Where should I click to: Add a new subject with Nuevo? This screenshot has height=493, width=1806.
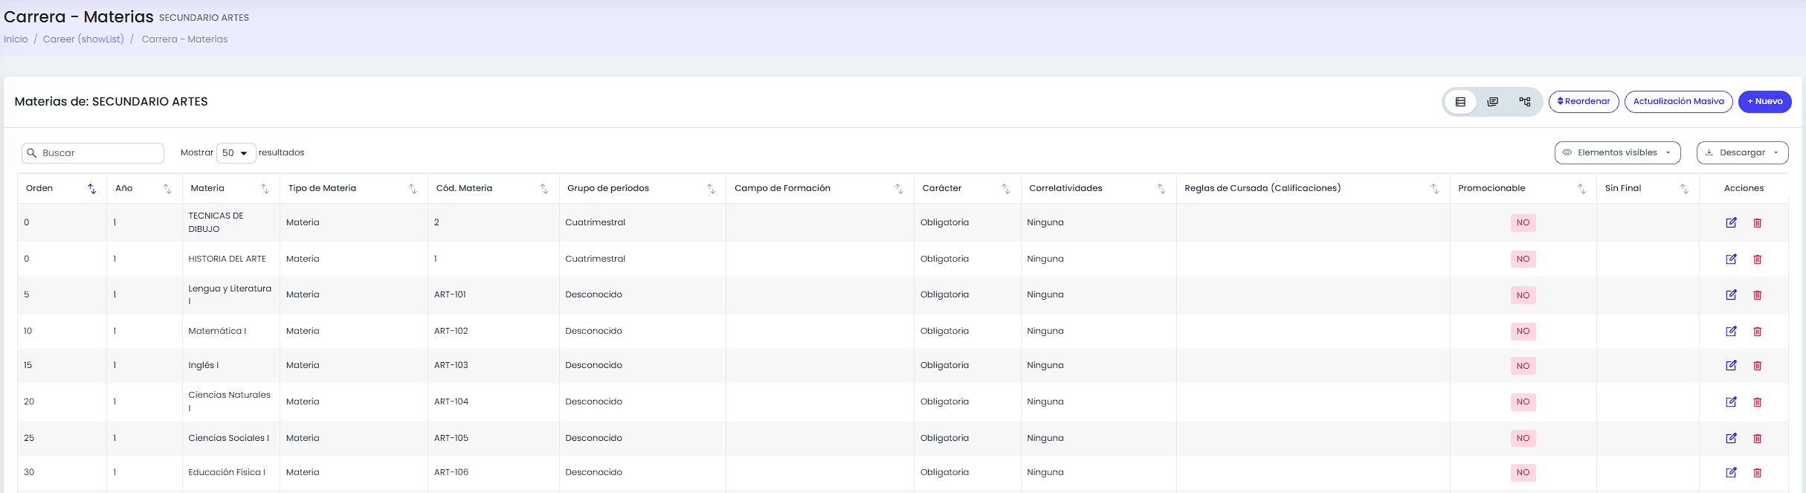pos(1765,102)
